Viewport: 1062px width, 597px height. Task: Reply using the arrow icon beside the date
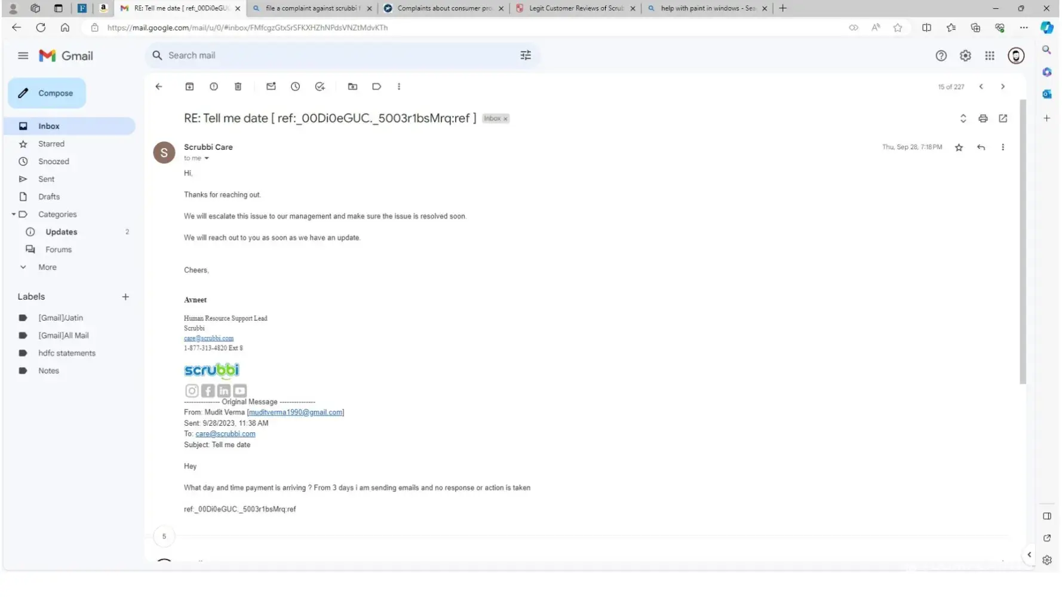(981, 147)
